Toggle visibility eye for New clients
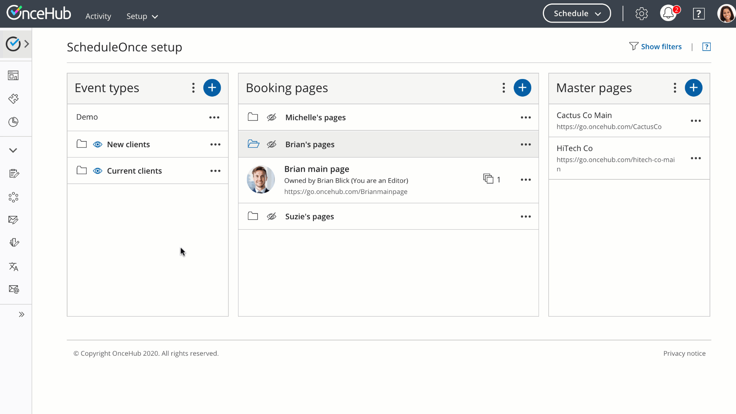The height and width of the screenshot is (414, 736). [x=97, y=145]
